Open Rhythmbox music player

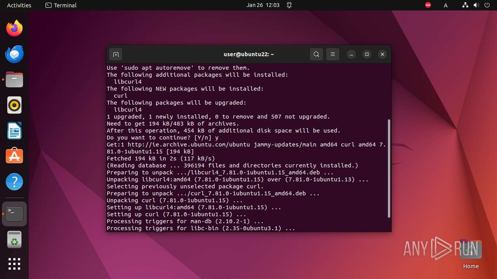point(14,105)
